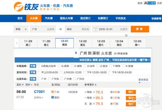Book 二等座 with 预订 button
The width and height of the screenshot is (162, 110).
pyautogui.click(x=131, y=92)
